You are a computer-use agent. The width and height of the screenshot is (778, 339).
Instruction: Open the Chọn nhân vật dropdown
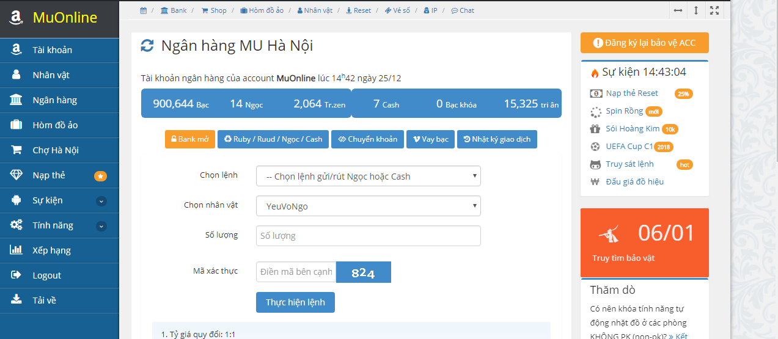click(369, 206)
